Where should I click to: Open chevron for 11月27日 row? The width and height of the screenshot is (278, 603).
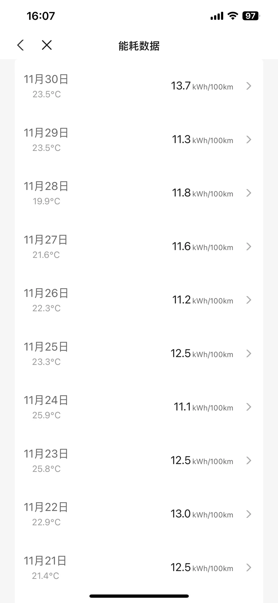pos(249,246)
